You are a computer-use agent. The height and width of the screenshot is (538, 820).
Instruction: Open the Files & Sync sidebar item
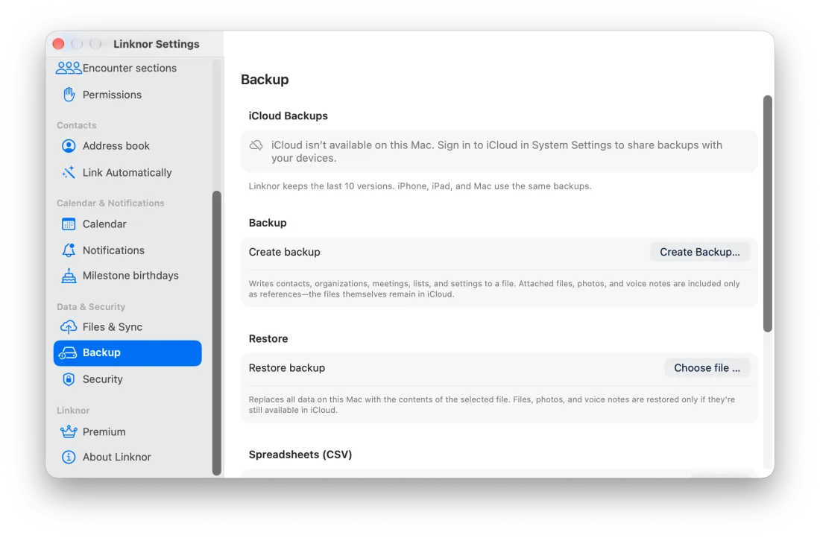point(127,327)
